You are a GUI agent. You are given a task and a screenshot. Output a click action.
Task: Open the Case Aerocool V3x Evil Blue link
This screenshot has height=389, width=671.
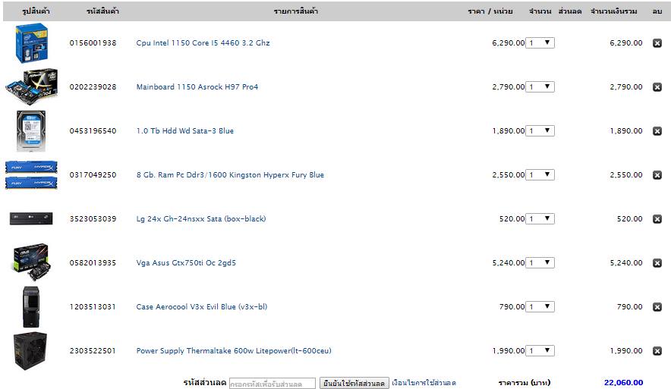[202, 306]
